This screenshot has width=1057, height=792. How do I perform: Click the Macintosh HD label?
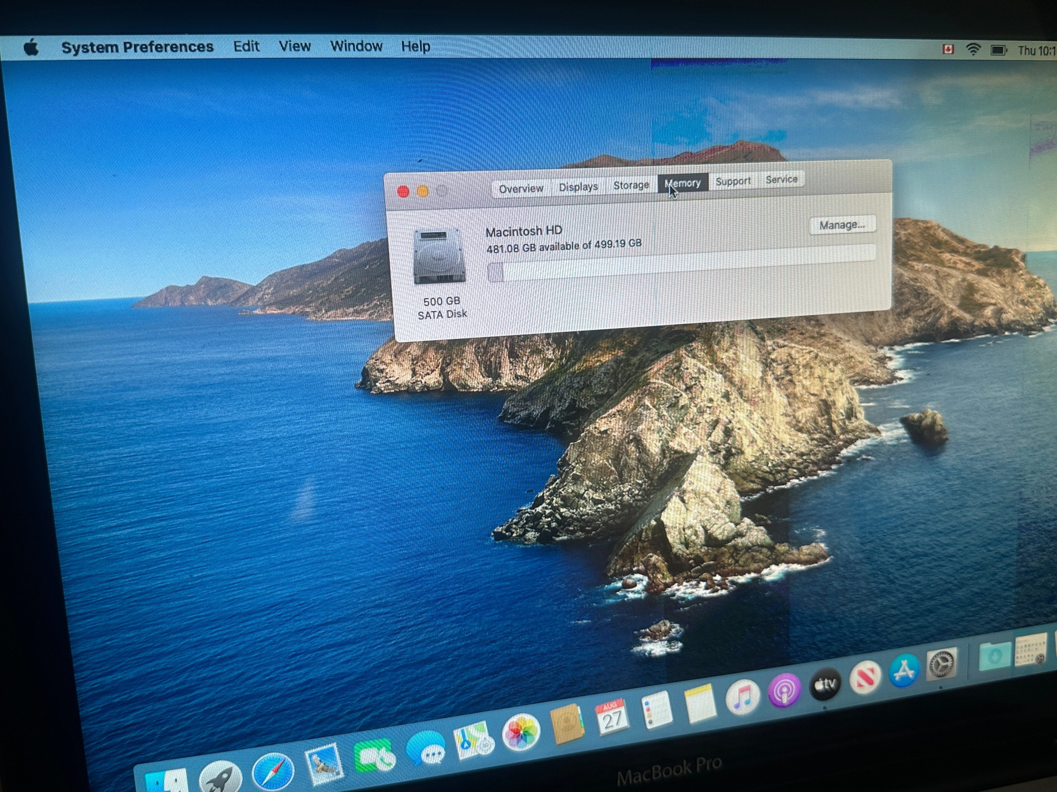524,231
